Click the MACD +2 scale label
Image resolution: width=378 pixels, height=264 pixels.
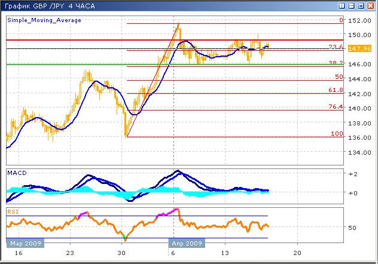point(353,173)
